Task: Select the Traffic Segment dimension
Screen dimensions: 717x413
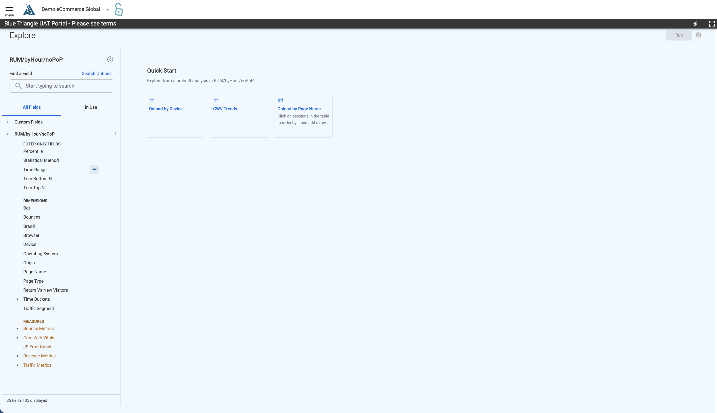Action: [39, 308]
